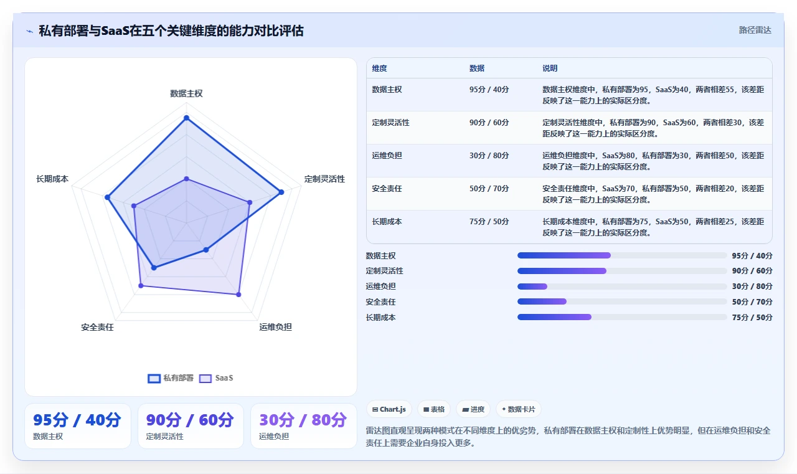Click the summary paragraph starting 雷达图直观呈现
Image resolution: width=797 pixels, height=474 pixels.
pyautogui.click(x=568, y=437)
